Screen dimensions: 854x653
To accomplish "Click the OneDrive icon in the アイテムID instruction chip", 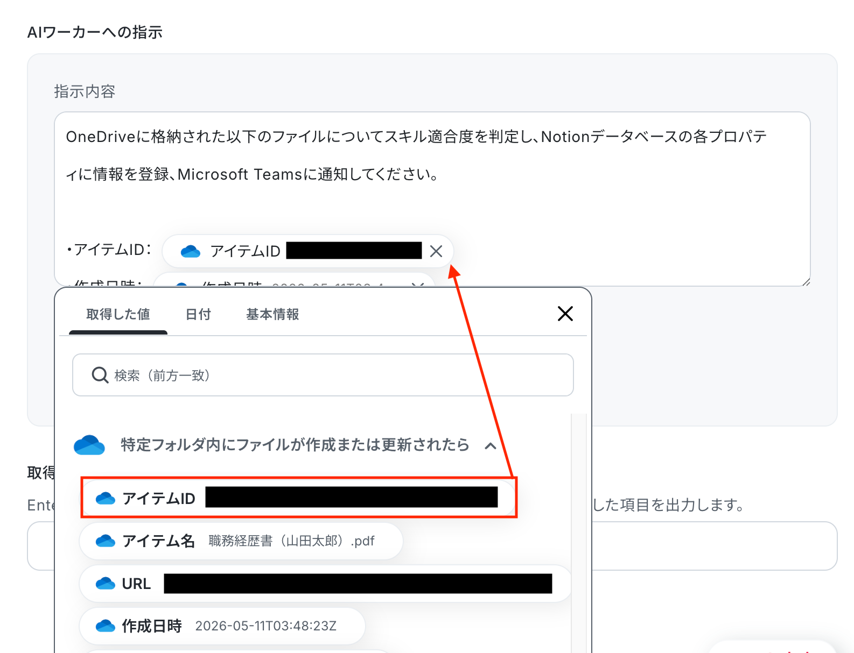I will click(191, 251).
